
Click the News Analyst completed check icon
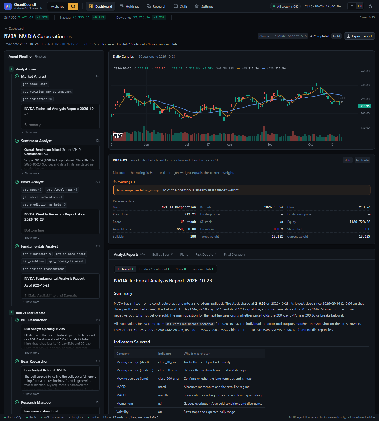coord(17,182)
